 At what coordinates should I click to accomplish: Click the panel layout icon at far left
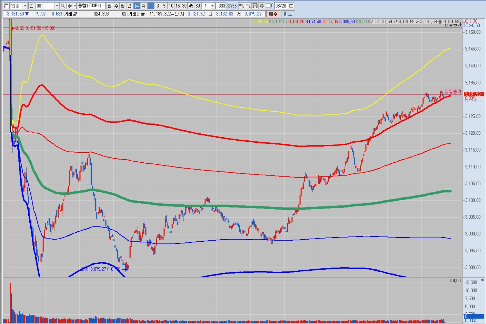tap(6, 6)
